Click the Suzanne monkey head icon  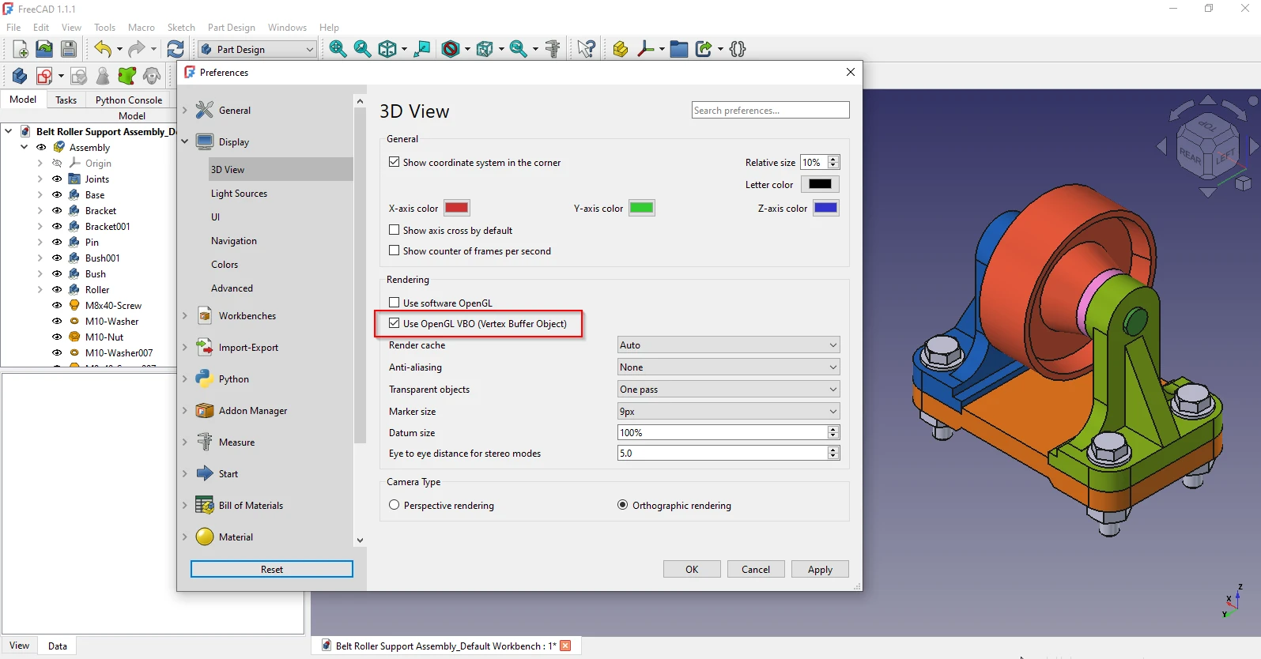coord(152,76)
